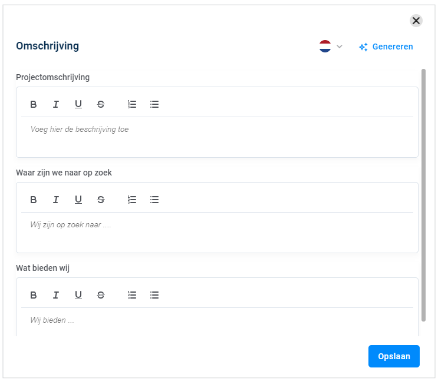Toggle strikethrough in 'Wat bieden wij' editor
This screenshot has width=438, height=381.
[x=101, y=295]
